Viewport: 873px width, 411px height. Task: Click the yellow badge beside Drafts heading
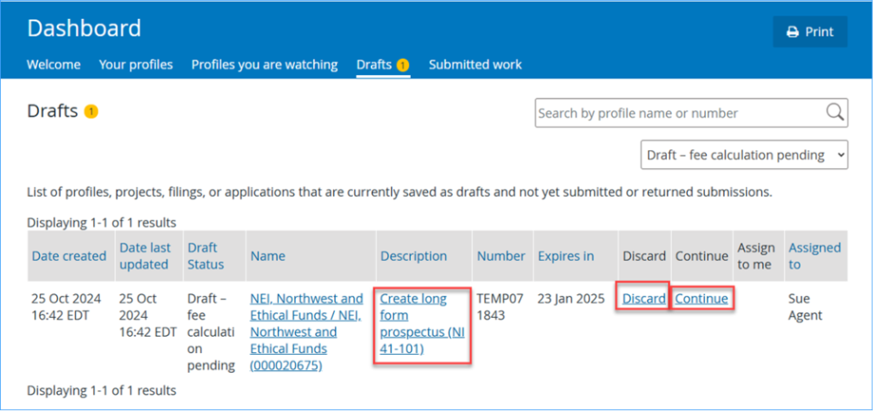[x=91, y=112]
